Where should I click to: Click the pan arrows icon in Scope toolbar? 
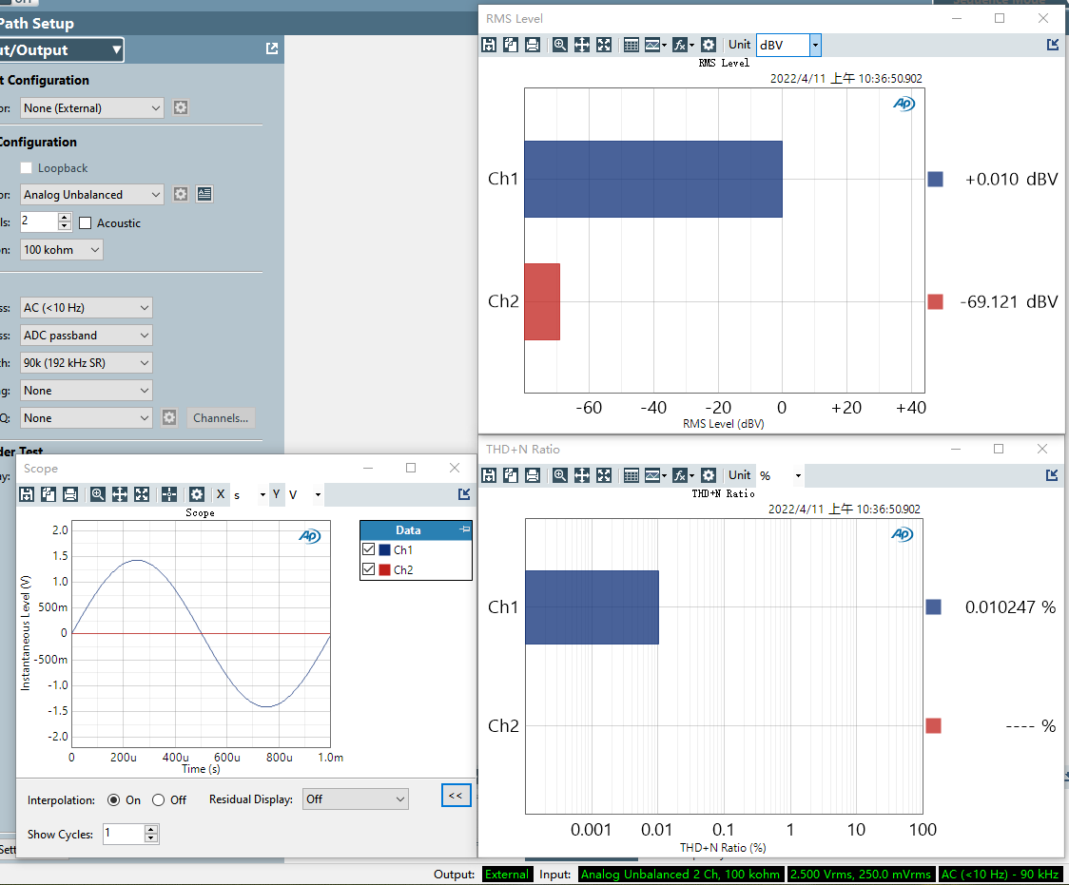coord(120,494)
